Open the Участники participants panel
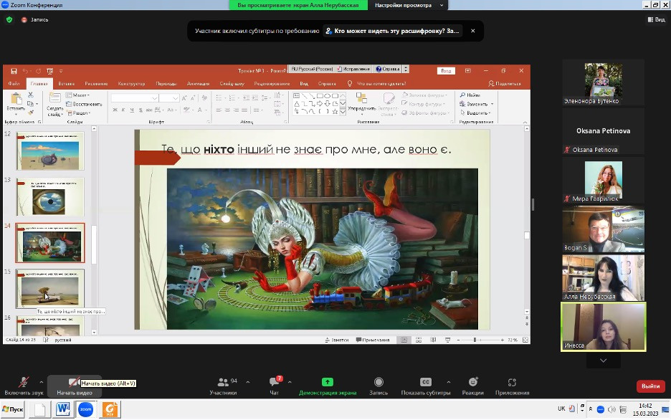The image size is (671, 420). 223,386
